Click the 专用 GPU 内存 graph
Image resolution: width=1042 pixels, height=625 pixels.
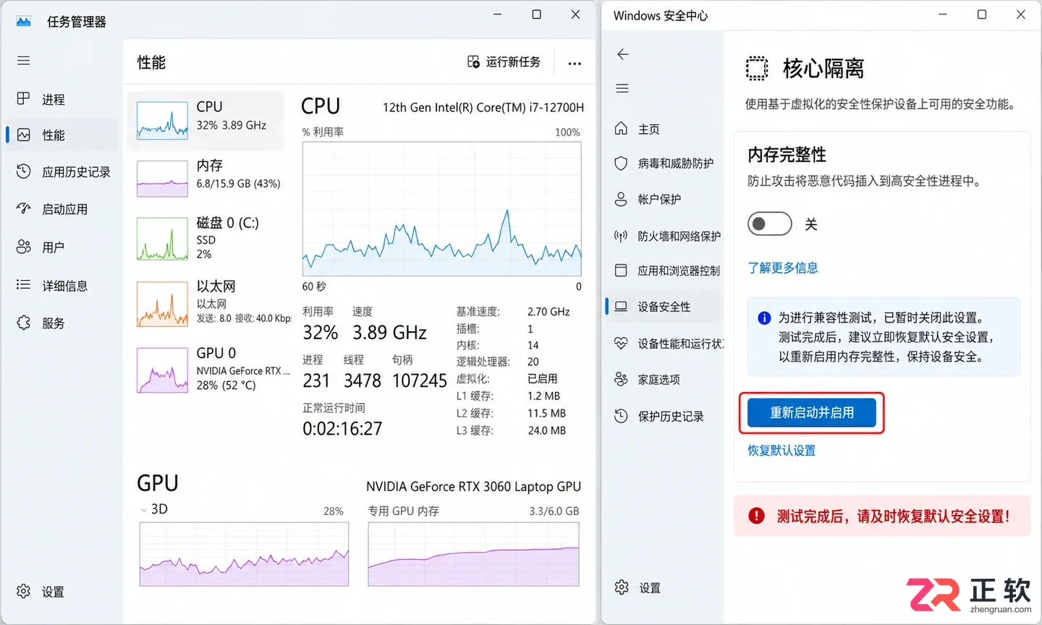coord(473,554)
